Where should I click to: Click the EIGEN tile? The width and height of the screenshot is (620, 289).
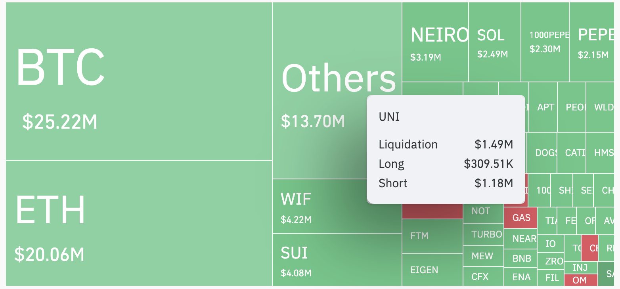[432, 270]
